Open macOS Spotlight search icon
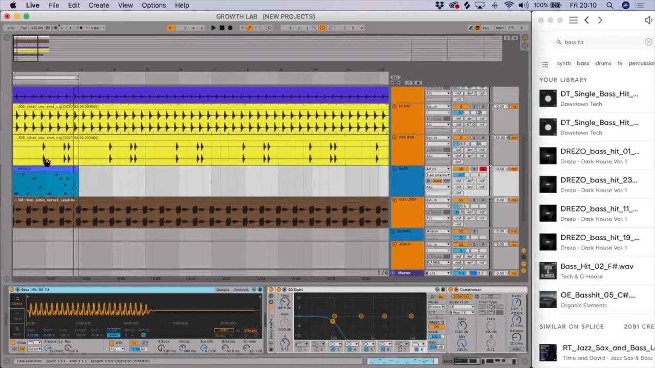 609,5
